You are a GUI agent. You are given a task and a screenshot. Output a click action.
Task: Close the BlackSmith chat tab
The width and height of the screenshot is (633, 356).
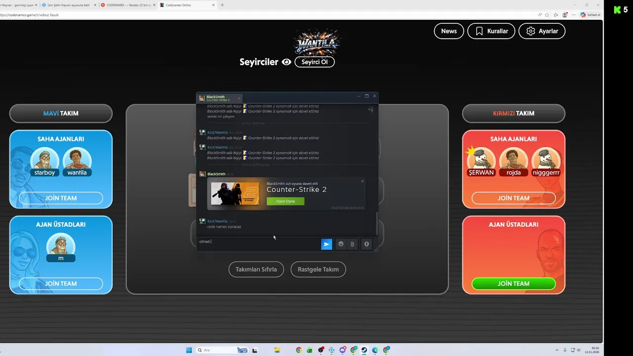[239, 98]
